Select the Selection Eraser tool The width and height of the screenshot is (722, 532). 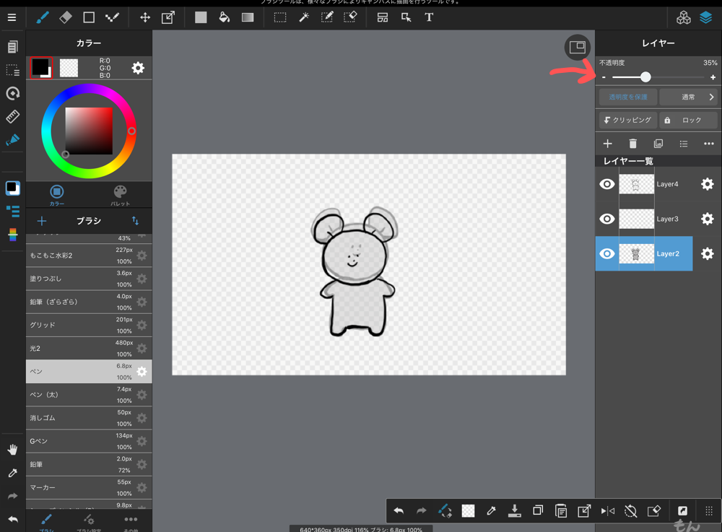(350, 17)
